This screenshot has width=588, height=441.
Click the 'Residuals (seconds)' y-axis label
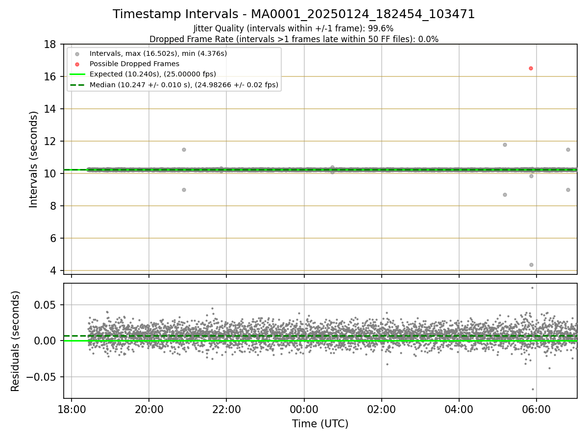tap(16, 341)
